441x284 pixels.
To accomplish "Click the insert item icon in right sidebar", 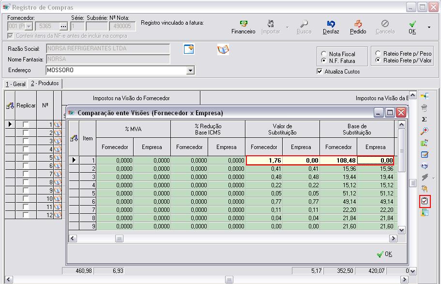I will click(x=425, y=96).
